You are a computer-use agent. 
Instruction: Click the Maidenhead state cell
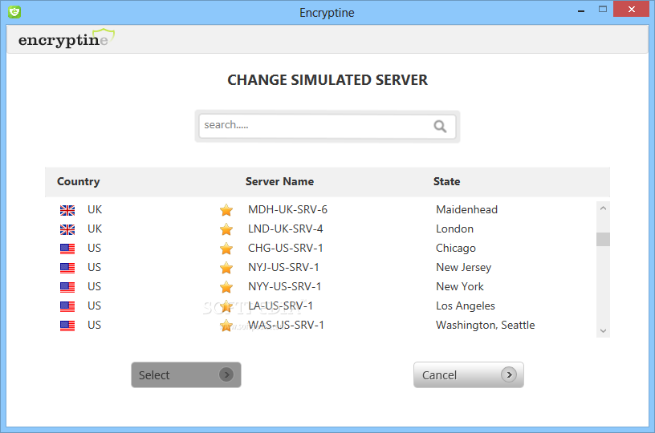pos(466,209)
